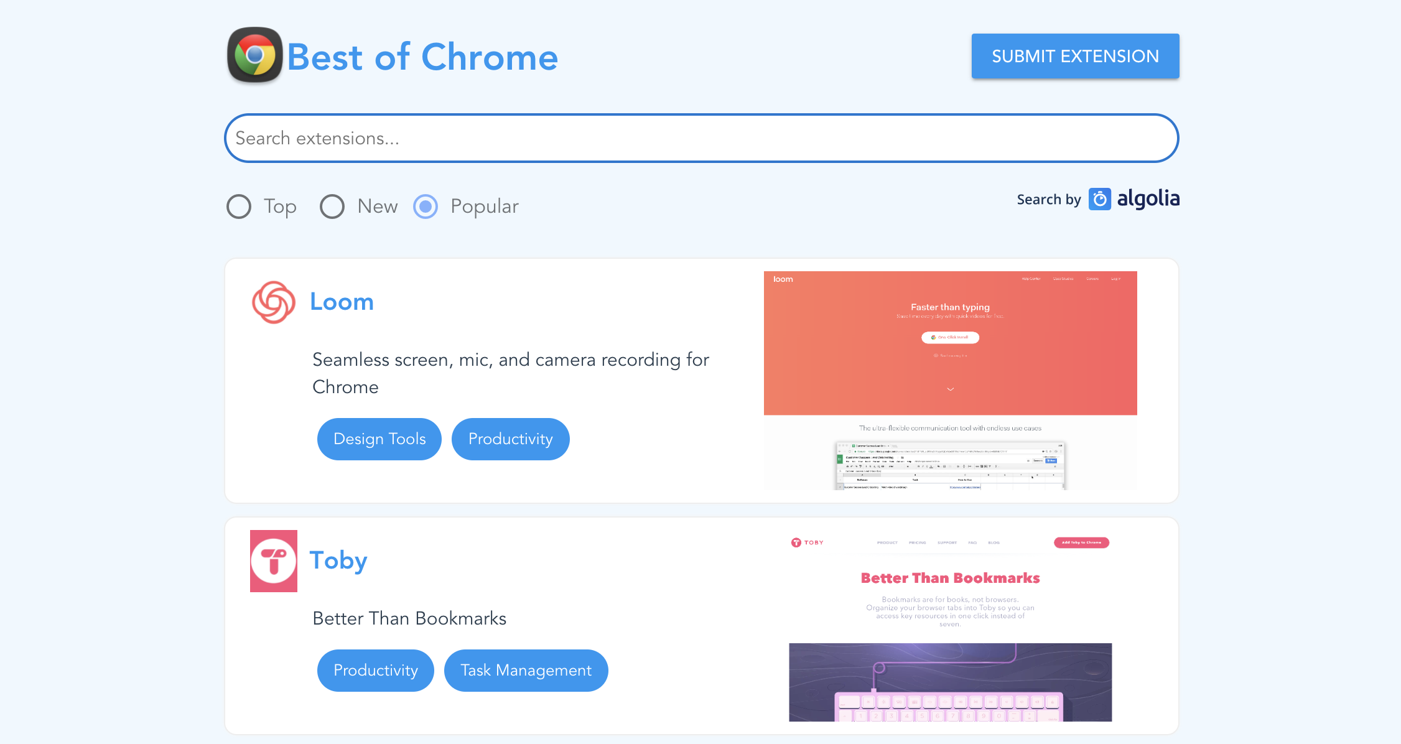The width and height of the screenshot is (1401, 744).
Task: Click the Chrome icon on One Click Install
Action: (x=933, y=338)
